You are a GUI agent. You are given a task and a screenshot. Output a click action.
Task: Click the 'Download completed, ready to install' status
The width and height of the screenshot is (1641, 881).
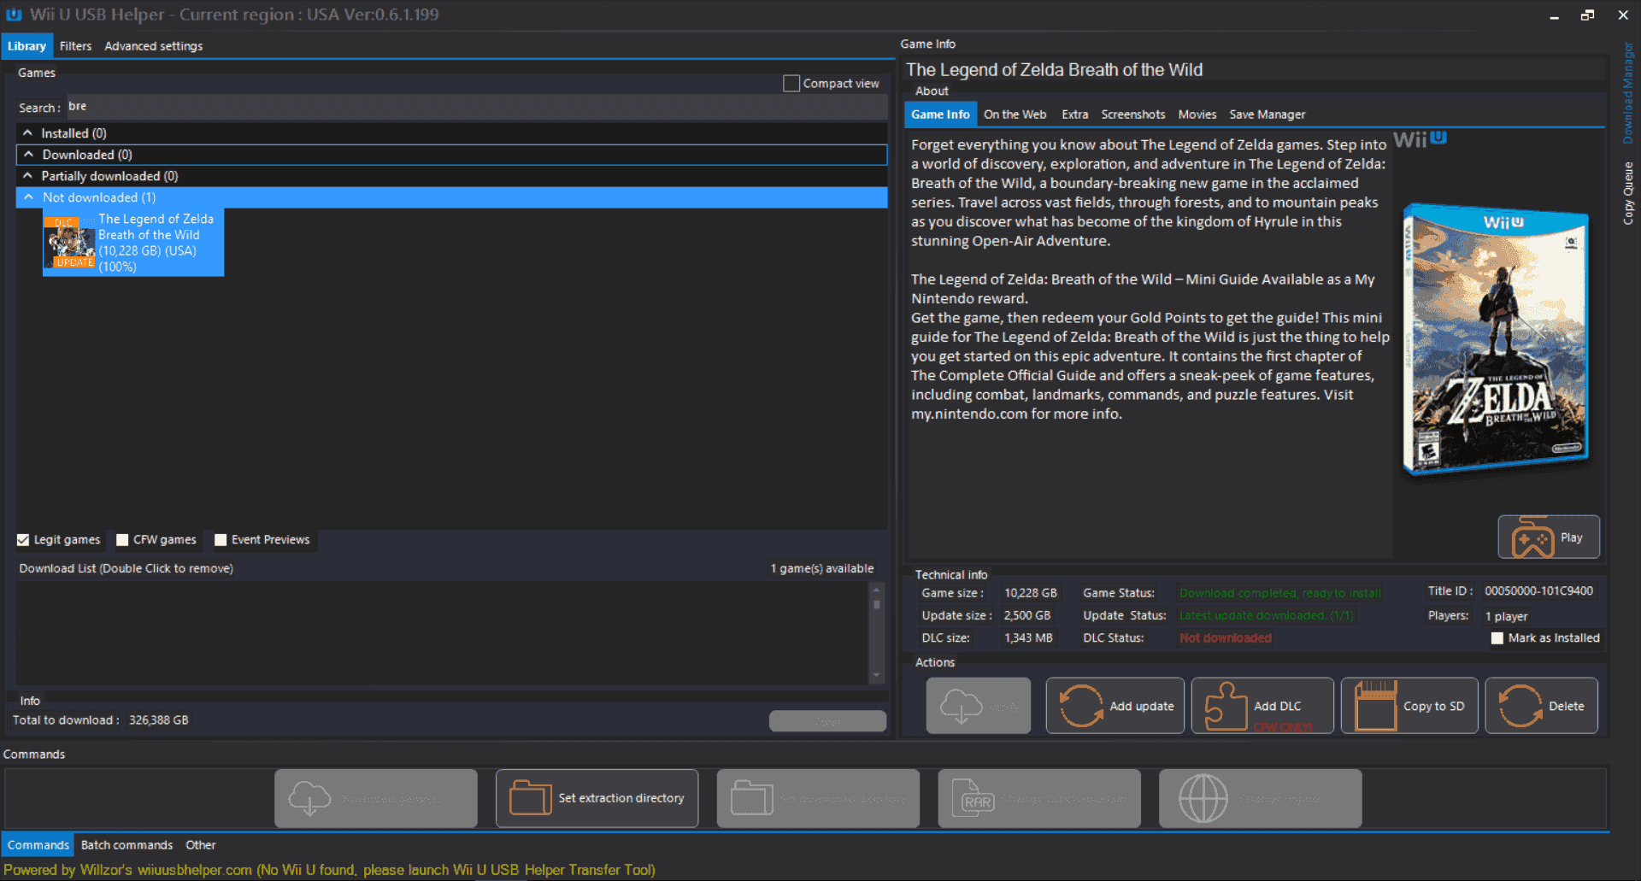(1280, 593)
